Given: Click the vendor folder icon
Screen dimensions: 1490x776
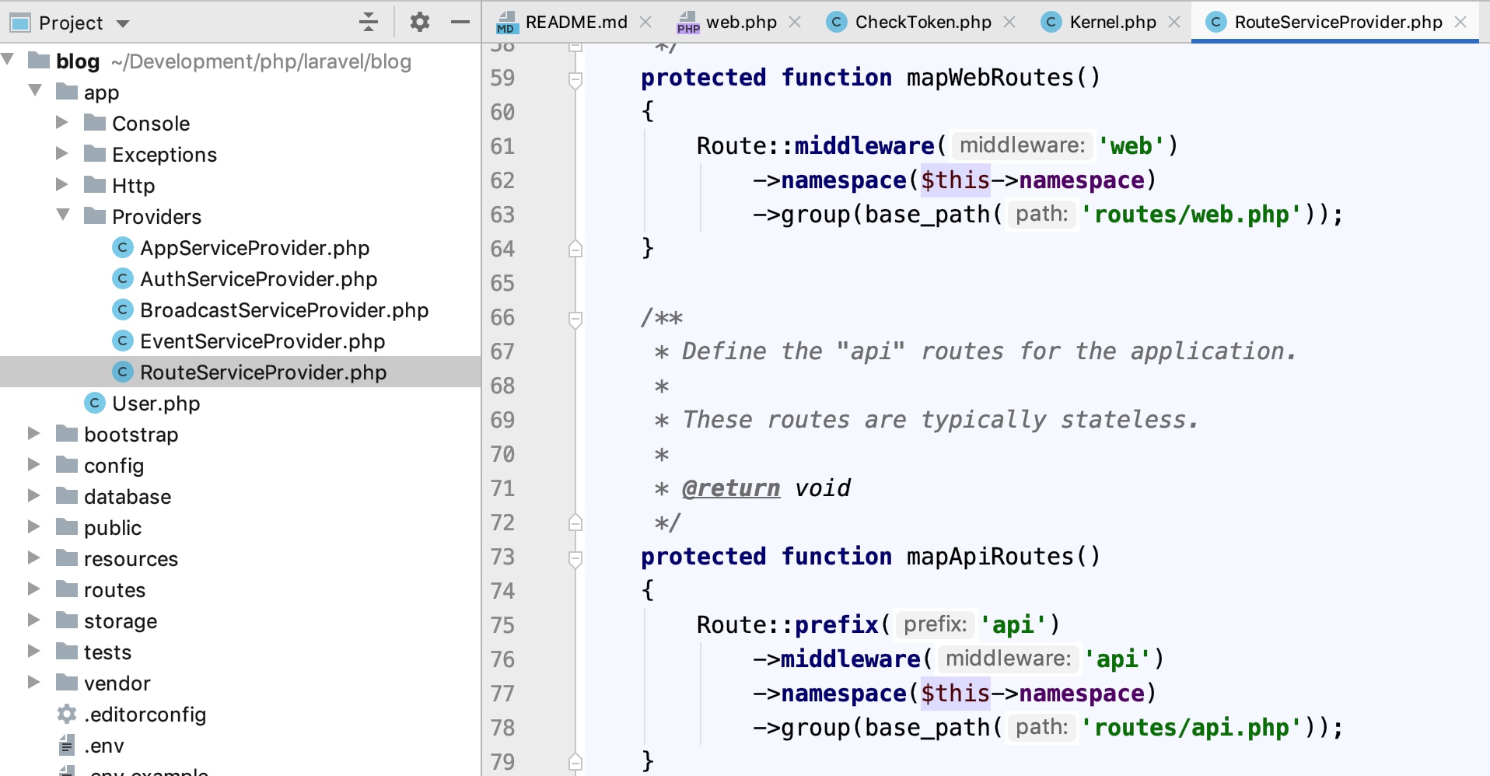Looking at the screenshot, I should pyautogui.click(x=67, y=682).
